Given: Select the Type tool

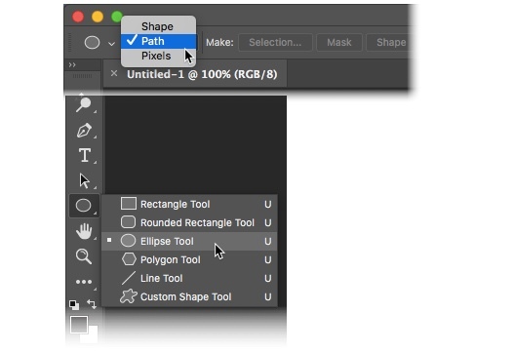Looking at the screenshot, I should (85, 155).
